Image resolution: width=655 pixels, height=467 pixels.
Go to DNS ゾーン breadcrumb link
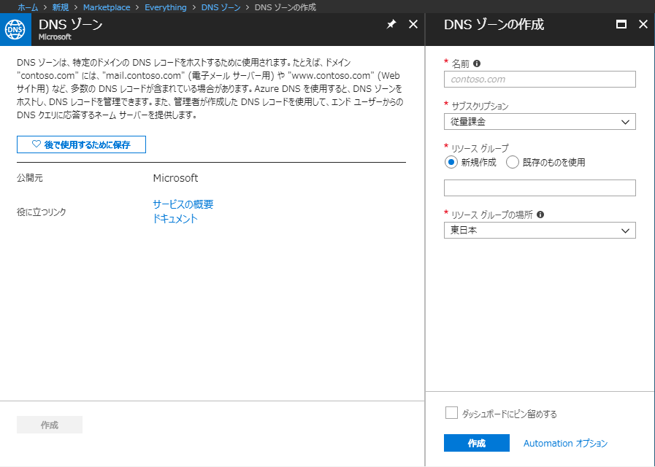coord(221,7)
